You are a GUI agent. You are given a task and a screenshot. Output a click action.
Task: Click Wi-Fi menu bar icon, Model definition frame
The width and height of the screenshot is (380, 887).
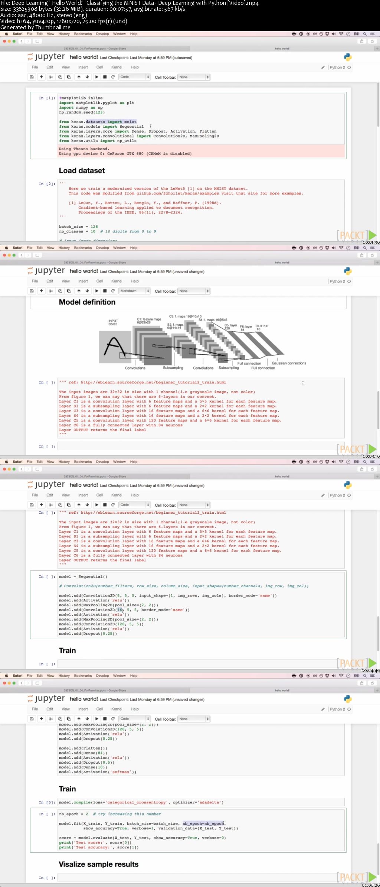[341, 248]
